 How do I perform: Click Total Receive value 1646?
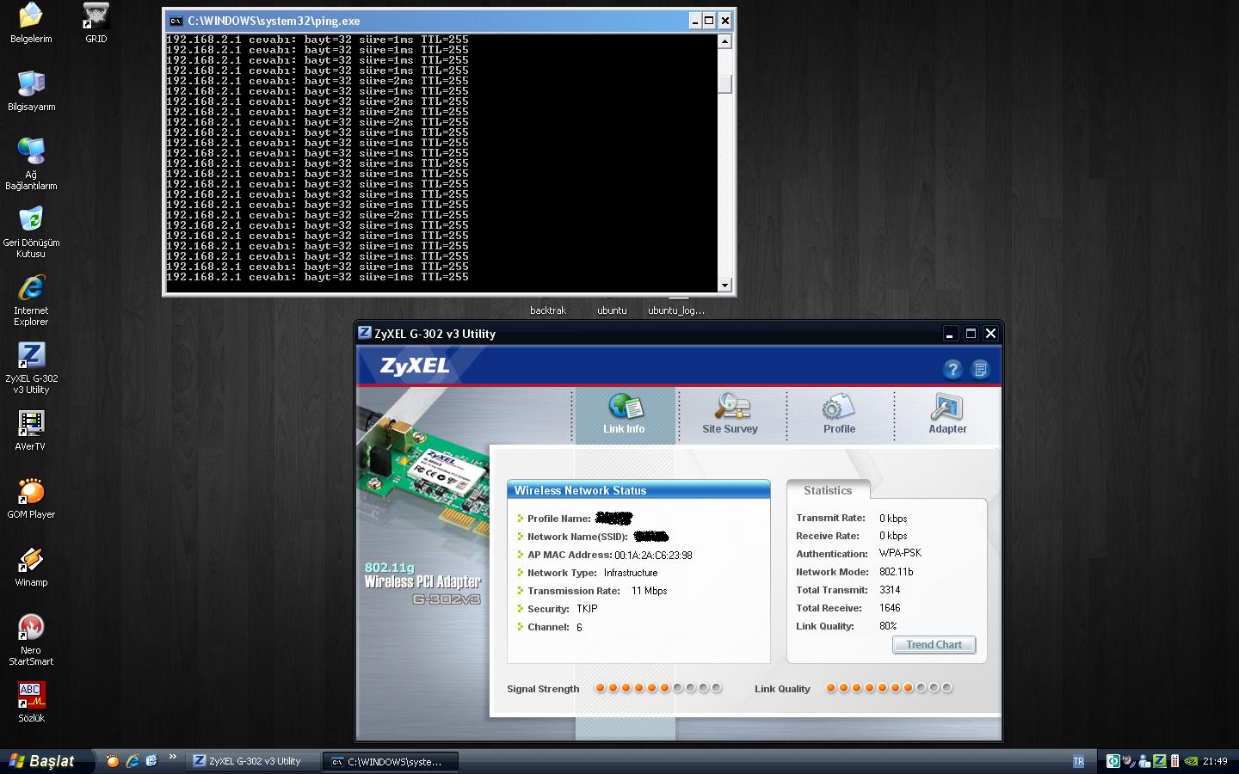[x=890, y=608]
